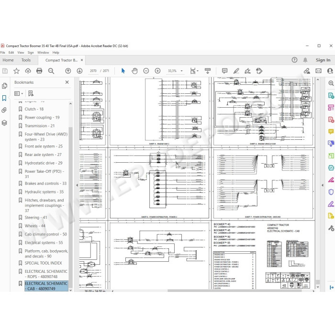Screen dimensions: 335x335
Task: Activate the Hand pan tool
Action: (134, 71)
